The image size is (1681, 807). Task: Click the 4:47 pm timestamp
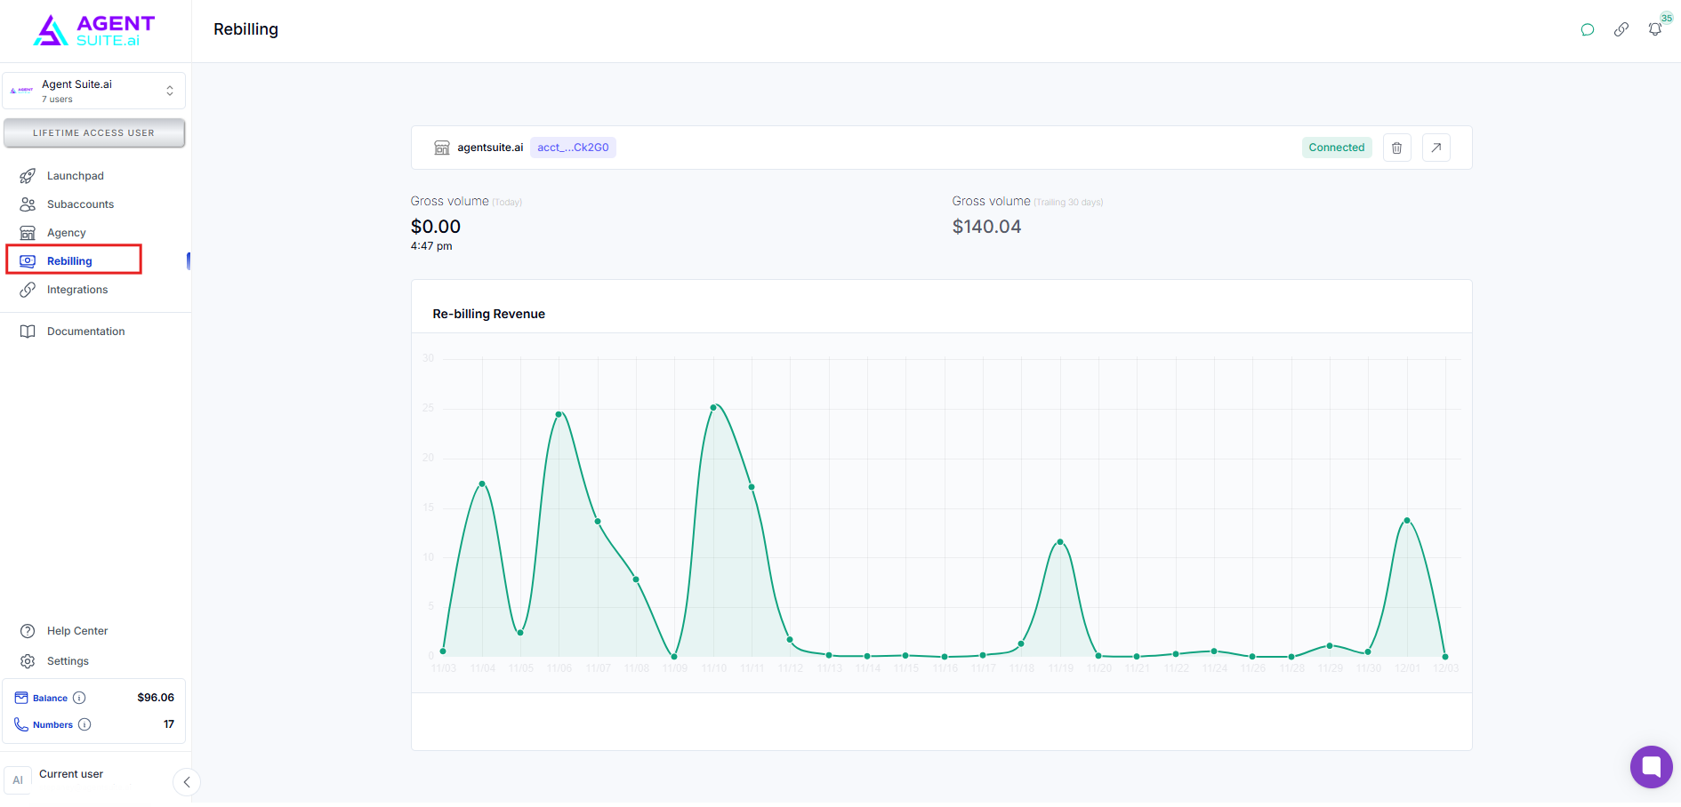[431, 246]
